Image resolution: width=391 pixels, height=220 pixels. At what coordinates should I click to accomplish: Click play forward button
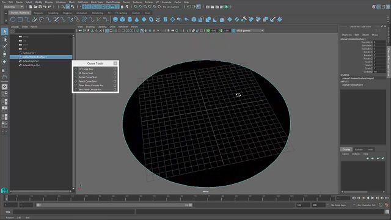tap(373, 198)
